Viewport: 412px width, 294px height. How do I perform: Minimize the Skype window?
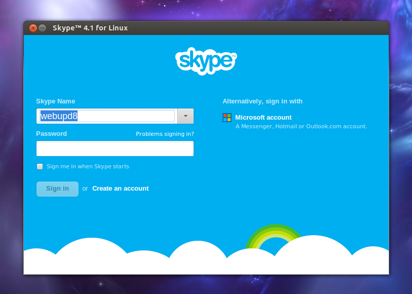pyautogui.click(x=42, y=28)
